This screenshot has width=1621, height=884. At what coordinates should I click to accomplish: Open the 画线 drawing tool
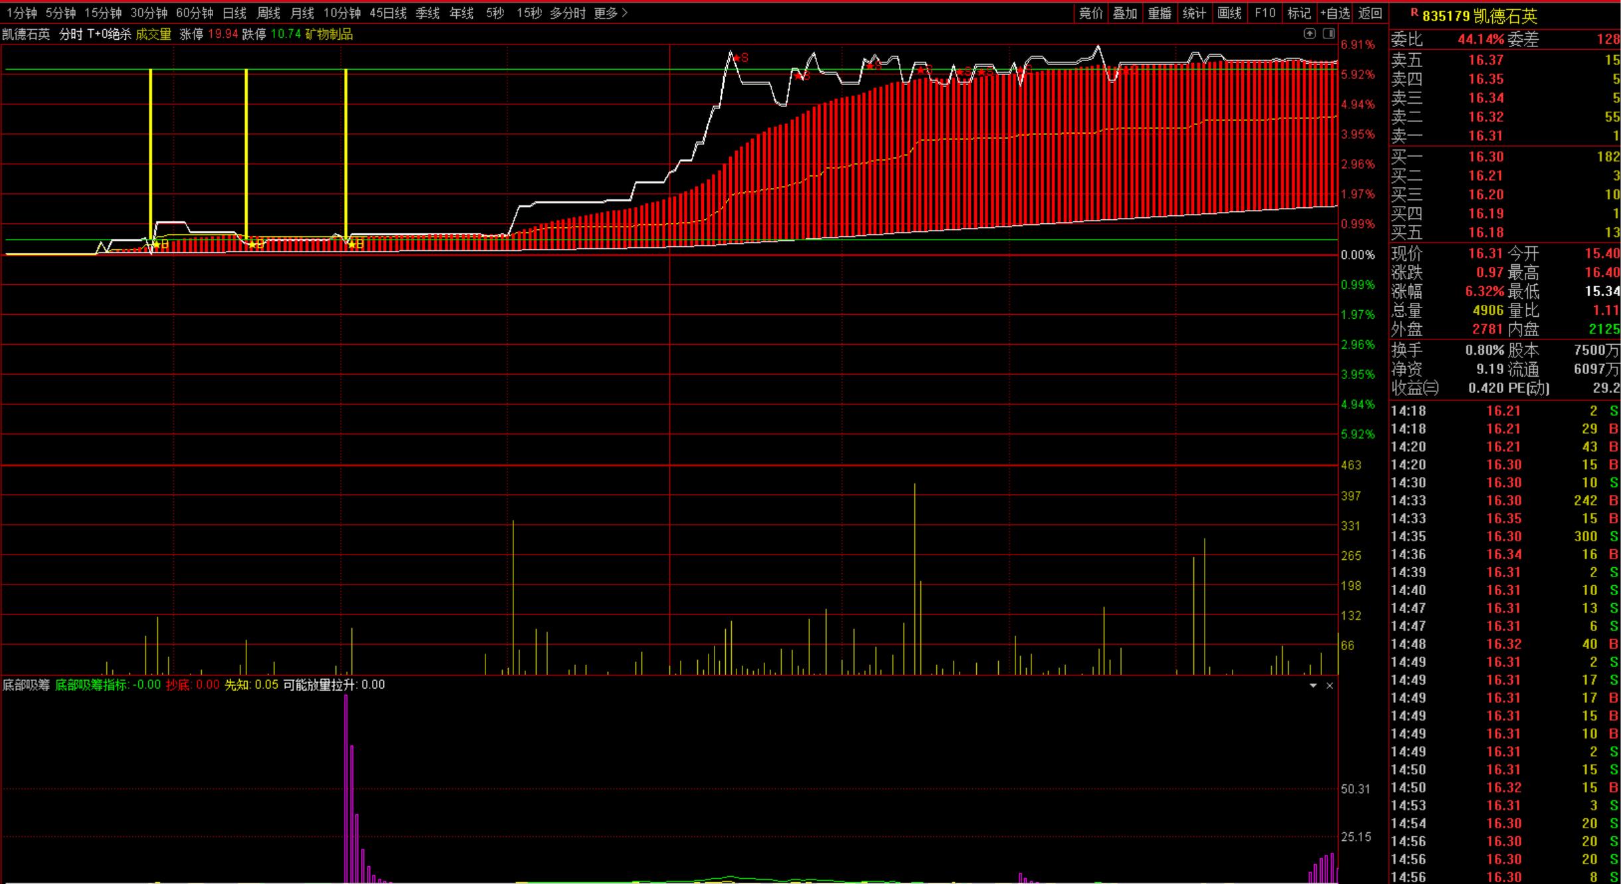[1229, 13]
